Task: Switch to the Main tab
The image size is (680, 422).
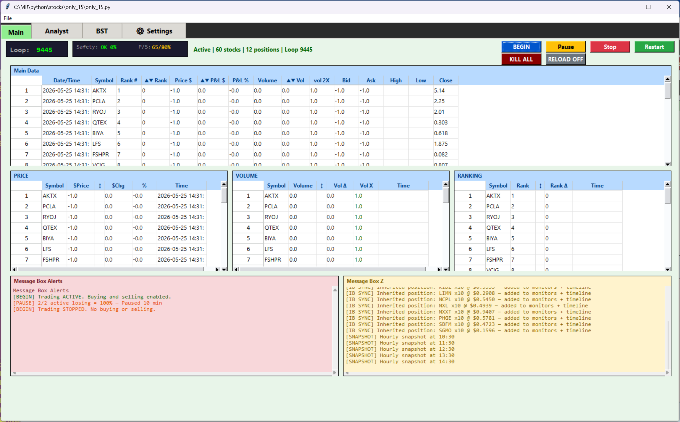Action: tap(16, 32)
